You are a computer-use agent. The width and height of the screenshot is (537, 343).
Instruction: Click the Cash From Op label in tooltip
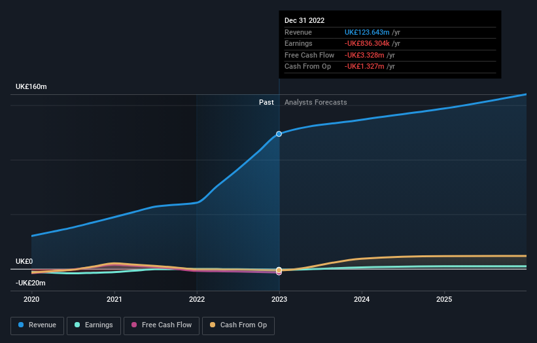tap(307, 67)
